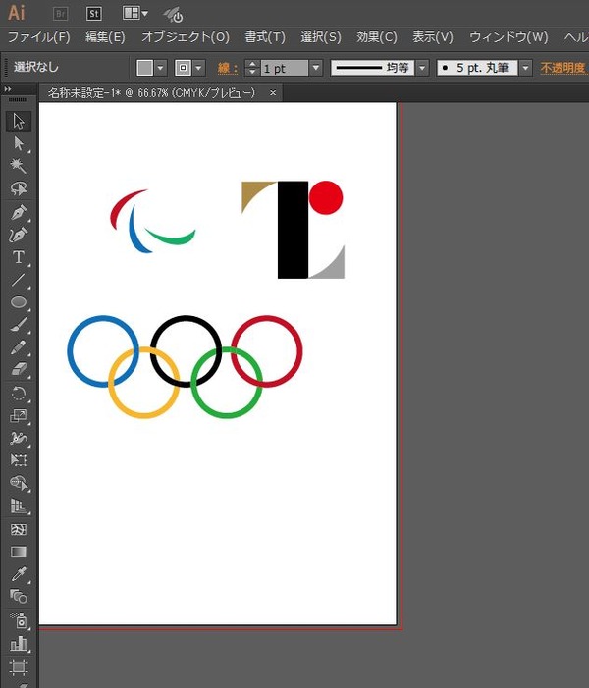
Task: Select the Curvature tool
Action: tap(19, 235)
